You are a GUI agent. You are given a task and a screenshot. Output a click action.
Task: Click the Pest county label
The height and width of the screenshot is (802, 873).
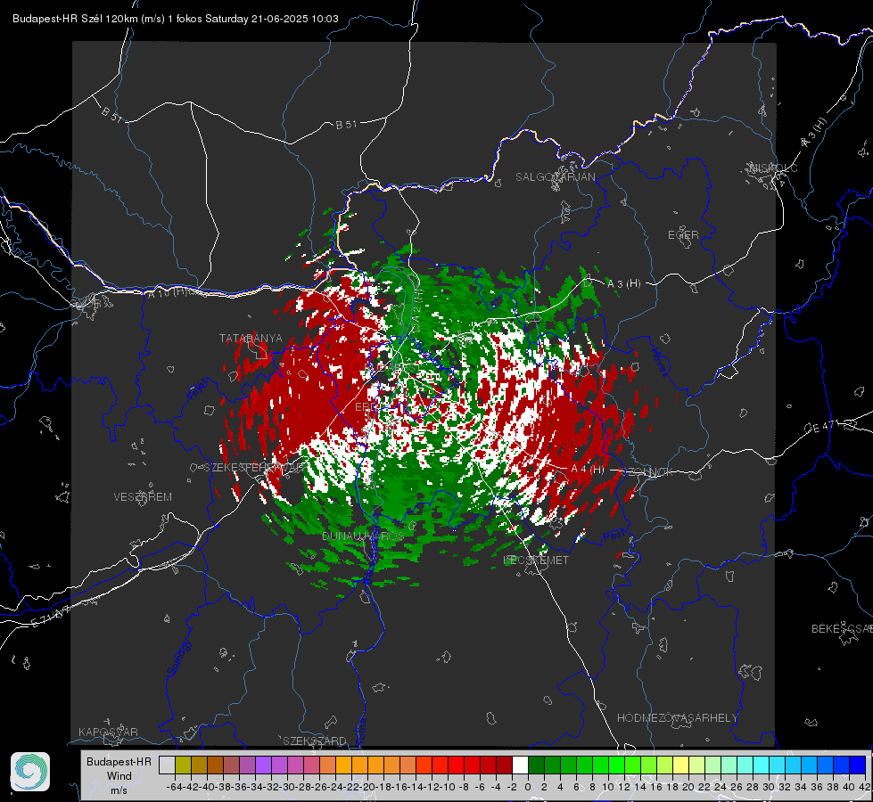614,537
